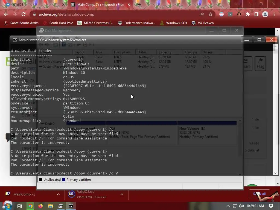Open the notification center icon
Image resolution: width=280 pixels, height=210 pixels.
271,206
